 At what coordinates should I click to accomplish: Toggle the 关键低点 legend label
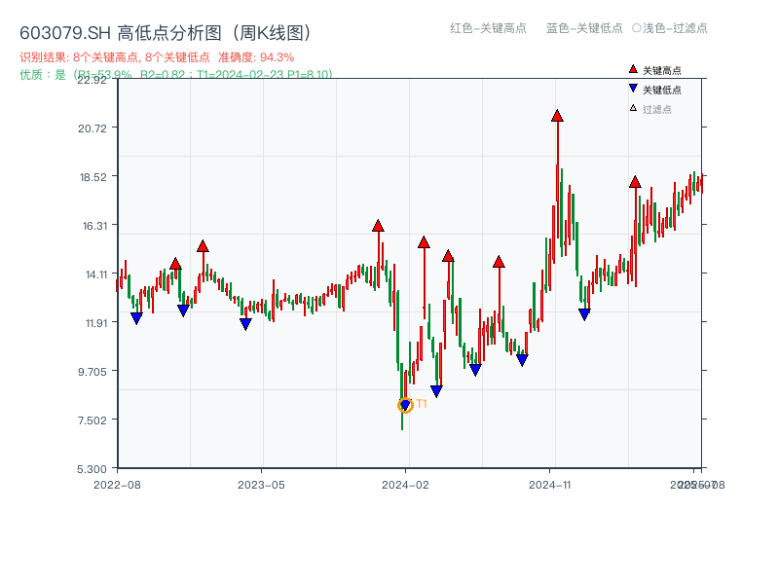662,90
